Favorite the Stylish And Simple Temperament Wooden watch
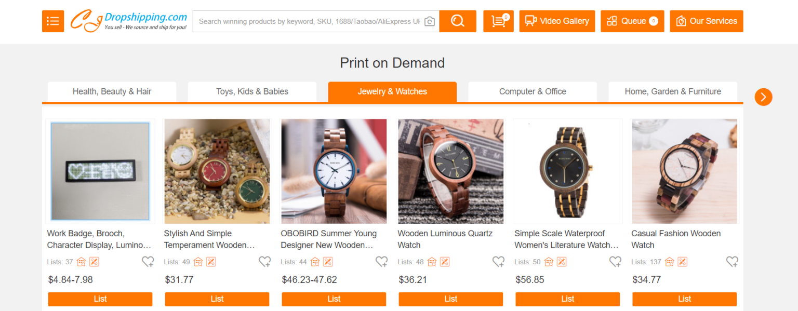798x311 pixels. [265, 262]
